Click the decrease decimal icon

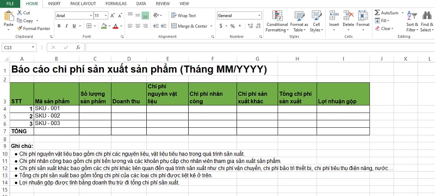[258, 26]
